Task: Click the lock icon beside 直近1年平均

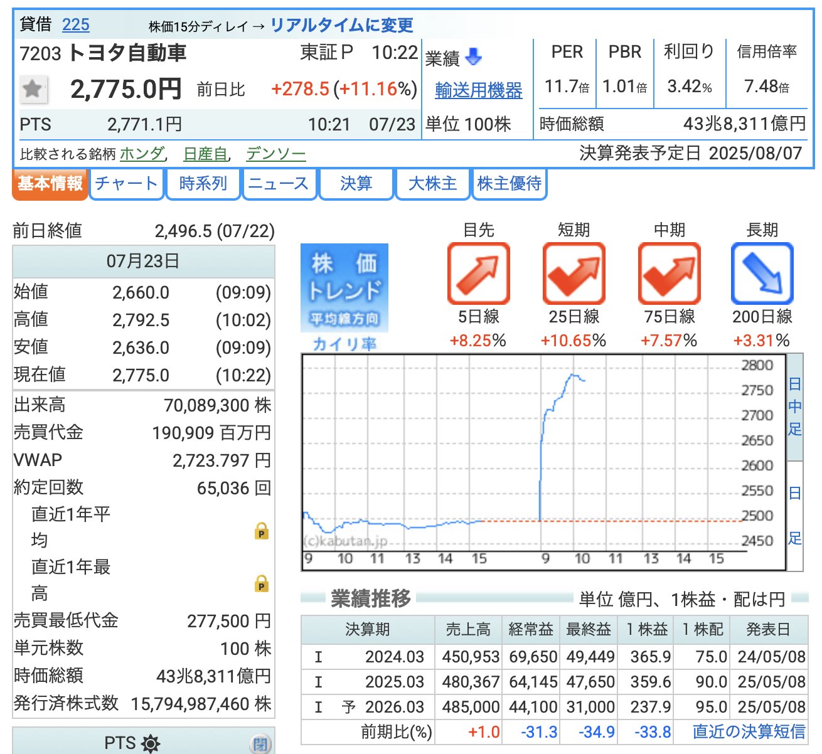Action: tap(262, 531)
